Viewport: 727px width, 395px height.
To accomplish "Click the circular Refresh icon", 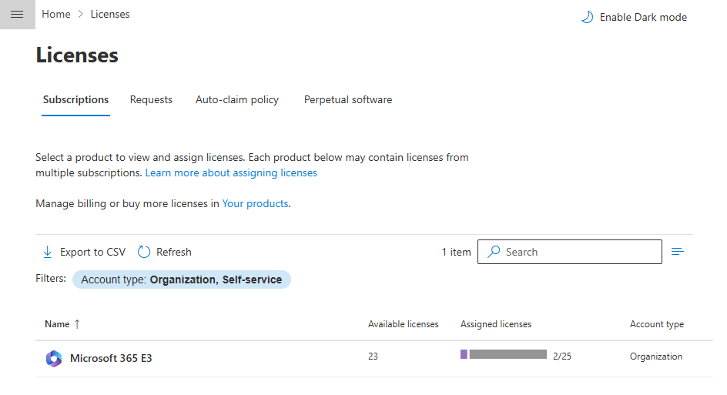I will tap(144, 252).
